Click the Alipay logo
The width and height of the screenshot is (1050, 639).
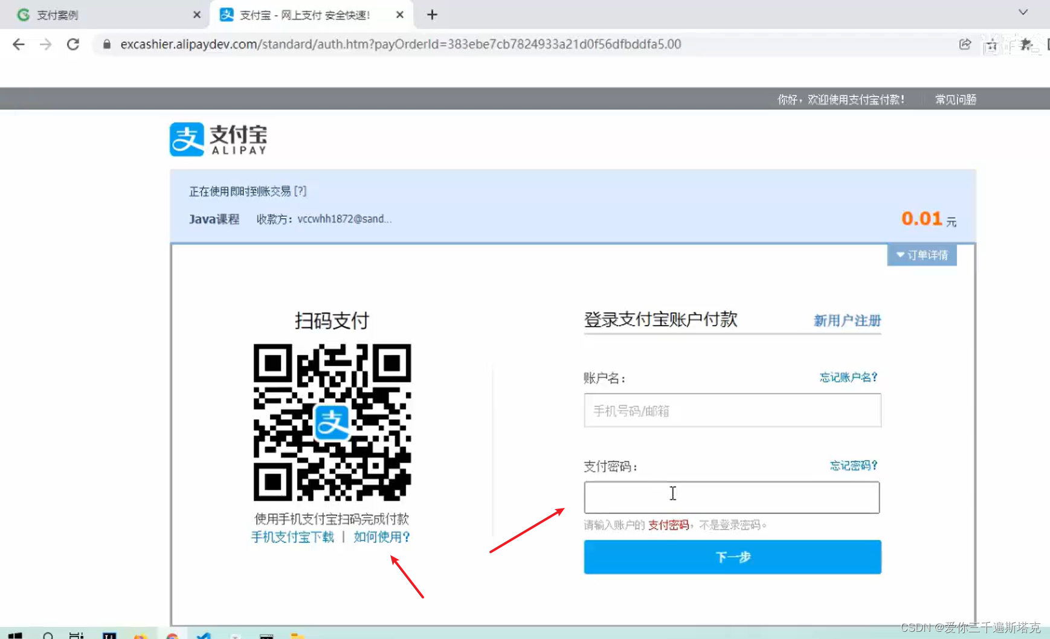(x=218, y=140)
